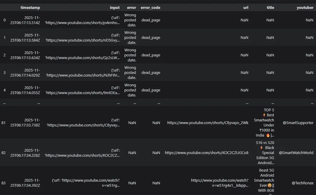Viewport: 316px width, 195px height.
Task: Select the "youtuber" column header
Action: [305, 8]
